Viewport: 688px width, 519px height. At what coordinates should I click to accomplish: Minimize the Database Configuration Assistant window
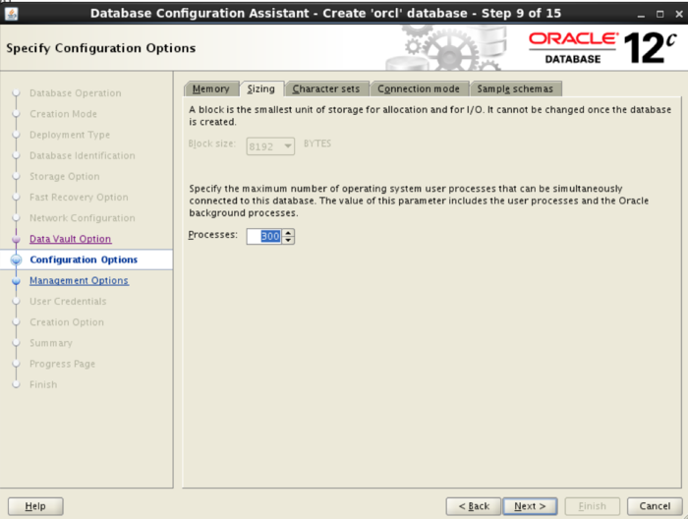point(641,14)
